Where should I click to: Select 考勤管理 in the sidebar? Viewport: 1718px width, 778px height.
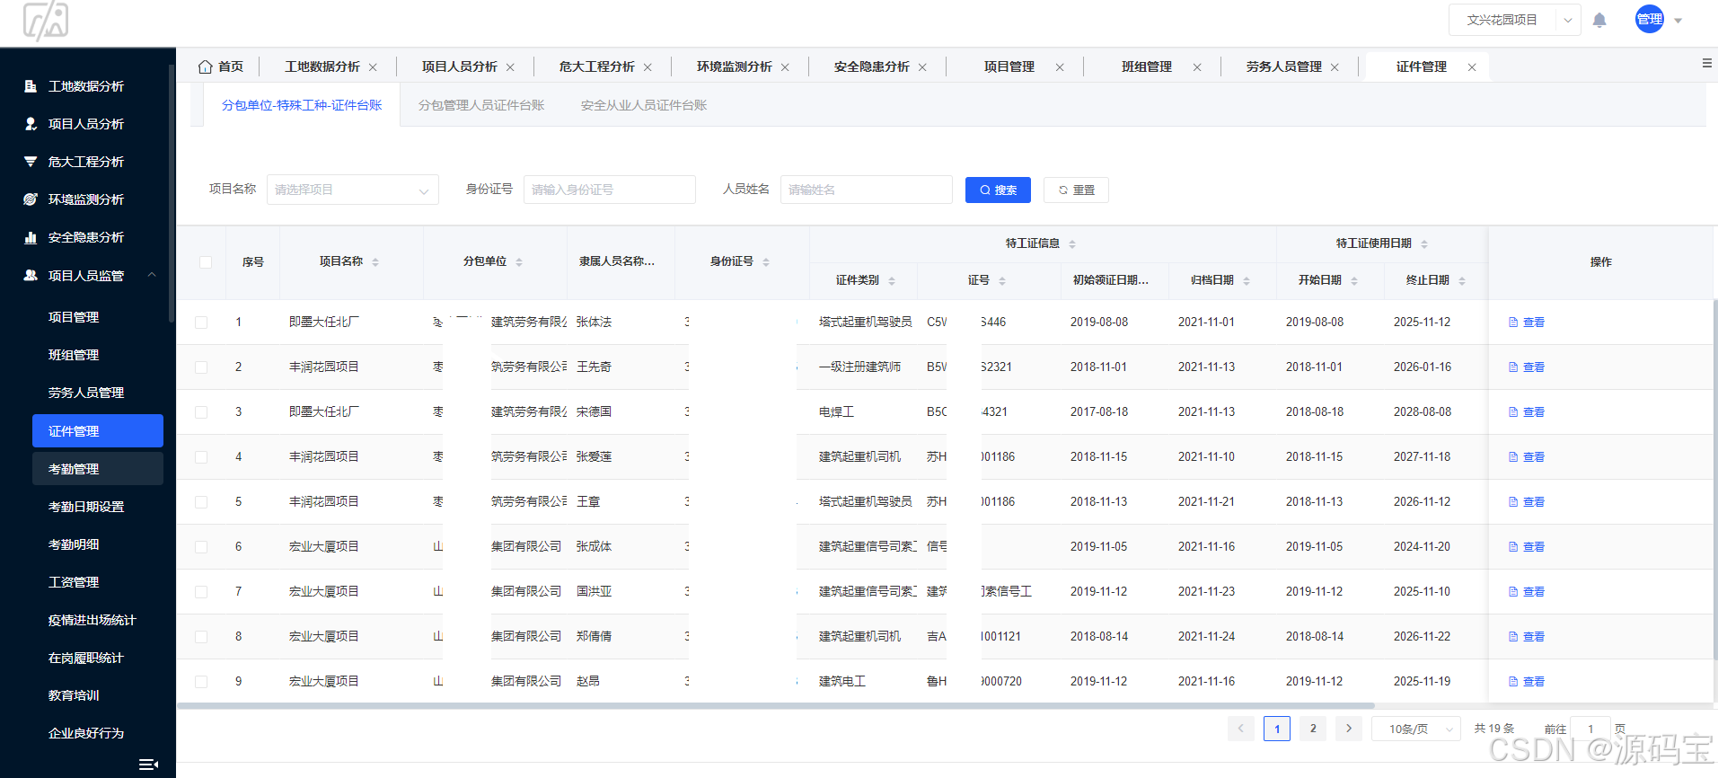98,469
